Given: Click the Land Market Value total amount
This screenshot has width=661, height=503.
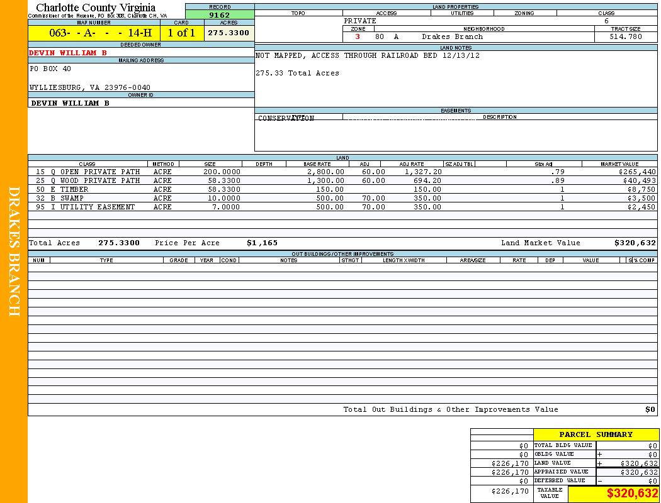Looking at the screenshot, I should click(635, 243).
